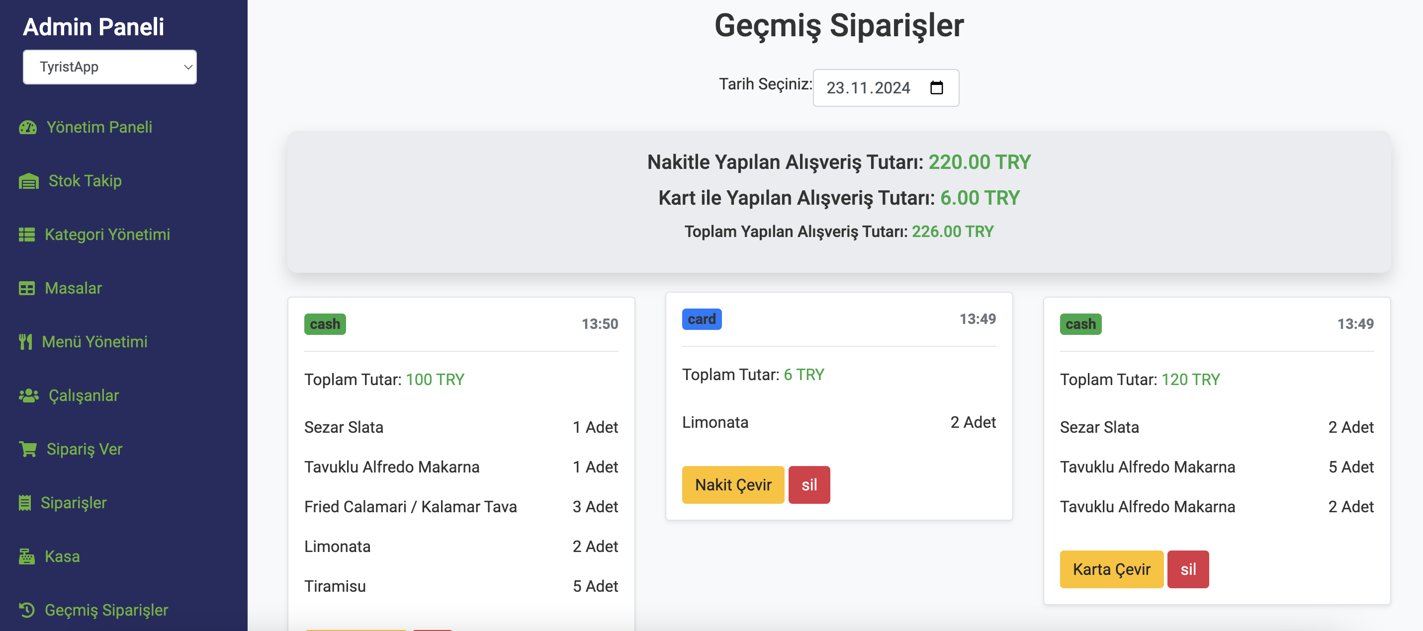Click the people icon beside Çalışanlar
The height and width of the screenshot is (631, 1423).
(29, 395)
